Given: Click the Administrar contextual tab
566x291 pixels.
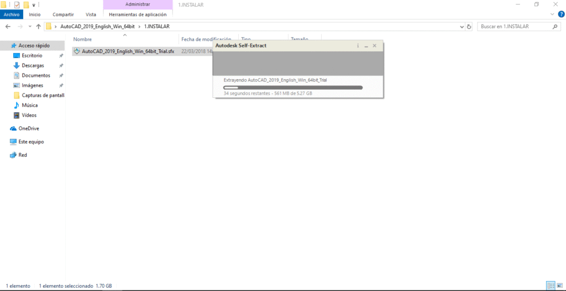Looking at the screenshot, I should [138, 4].
